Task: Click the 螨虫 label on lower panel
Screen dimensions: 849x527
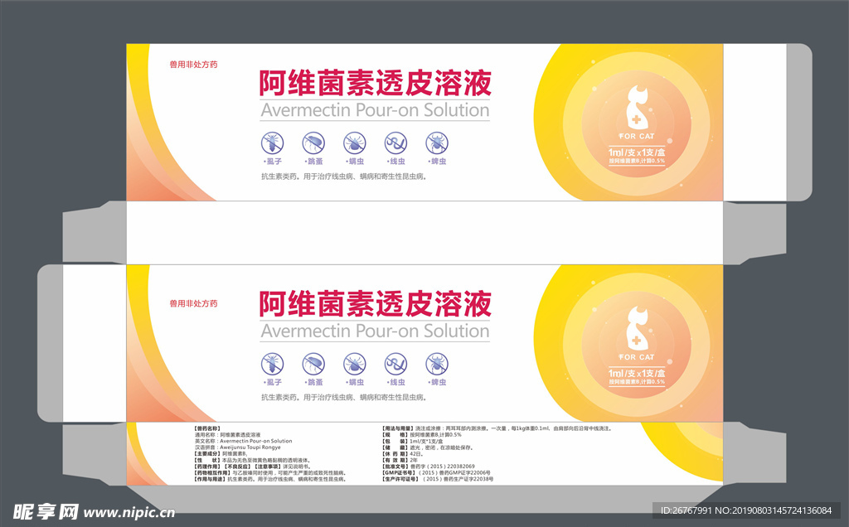Action: (x=355, y=382)
